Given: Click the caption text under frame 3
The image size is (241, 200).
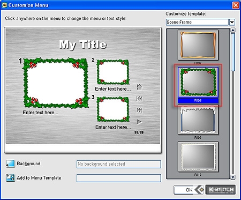Looking at the screenshot, I should 113,127.
